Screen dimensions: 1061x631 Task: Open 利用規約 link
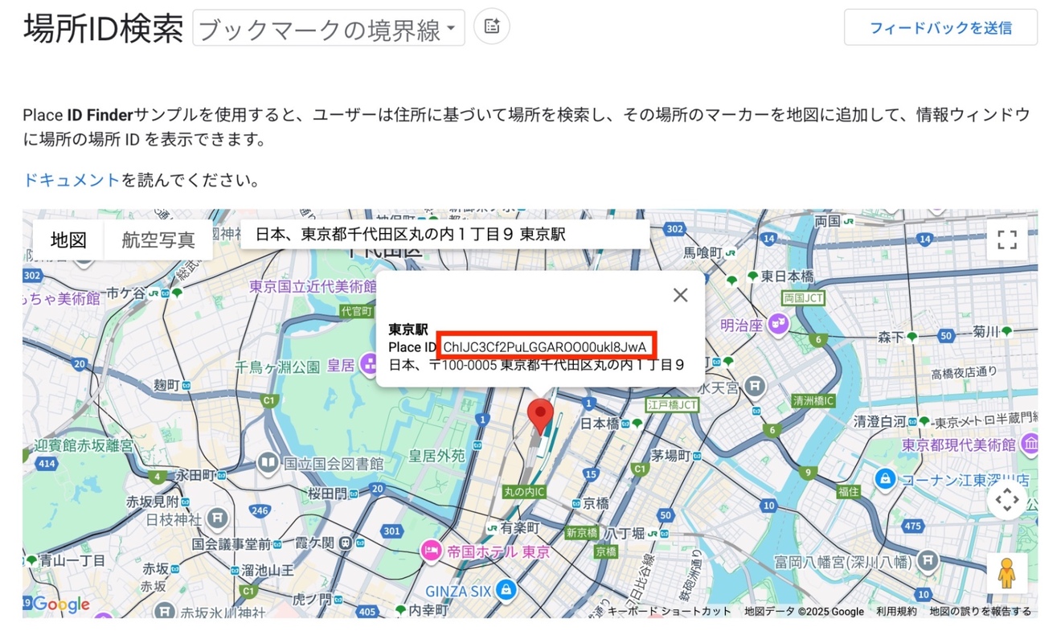(x=896, y=612)
